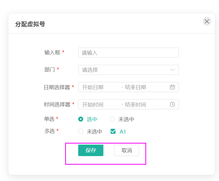Image resolution: width=219 pixels, height=181 pixels.
Task: Focus the 请输入 text input field
Action: 128,53
